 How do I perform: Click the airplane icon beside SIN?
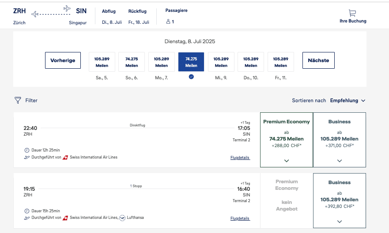tap(67, 8)
